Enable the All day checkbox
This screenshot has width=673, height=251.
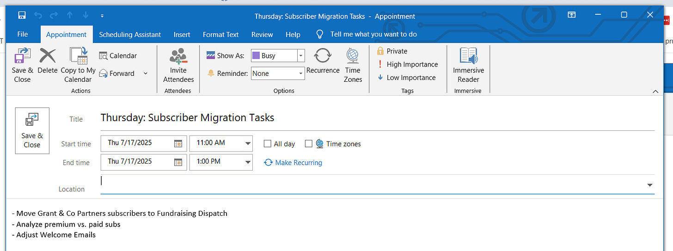[267, 144]
